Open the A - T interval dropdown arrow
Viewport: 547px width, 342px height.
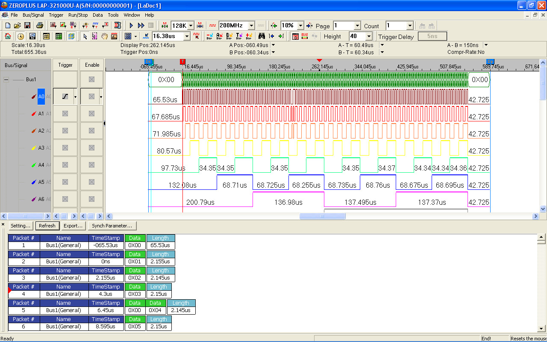point(382,45)
